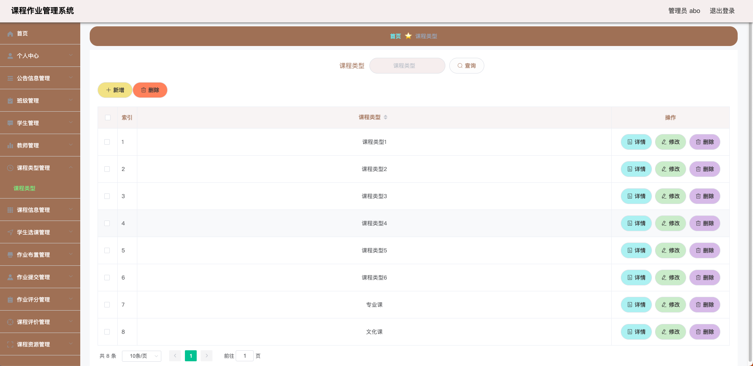This screenshot has height=366, width=753.
Task: Check the checkbox for row 2
Action: click(x=107, y=169)
